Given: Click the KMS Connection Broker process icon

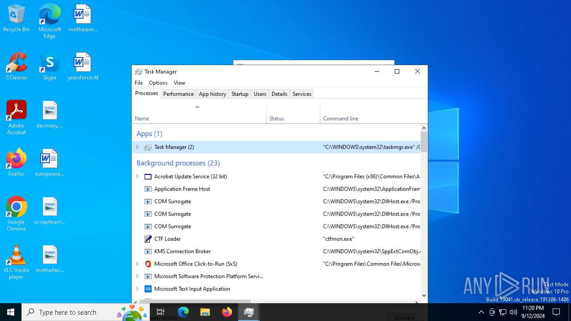Looking at the screenshot, I should [x=148, y=251].
